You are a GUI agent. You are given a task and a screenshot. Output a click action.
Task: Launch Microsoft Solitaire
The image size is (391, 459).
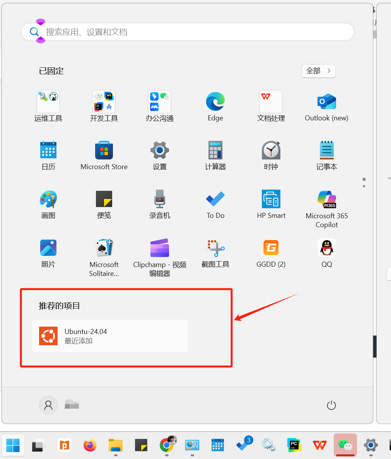pyautogui.click(x=104, y=258)
